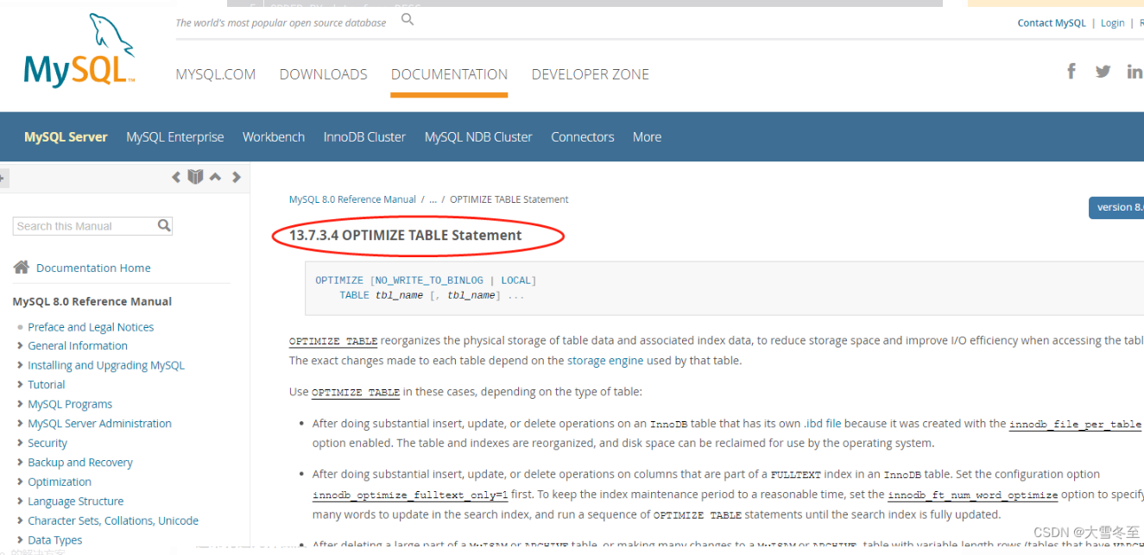1144x555 pixels.
Task: Go up a level using the up chevron icon
Action: coord(216,176)
